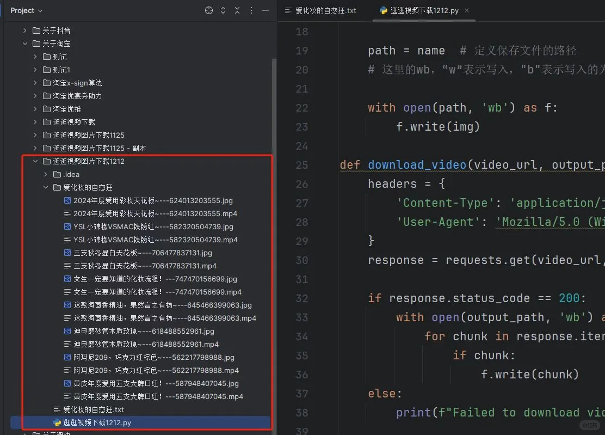
Task: Collapse the 爱化妆的自恋狂 folder
Action: pyautogui.click(x=46, y=187)
